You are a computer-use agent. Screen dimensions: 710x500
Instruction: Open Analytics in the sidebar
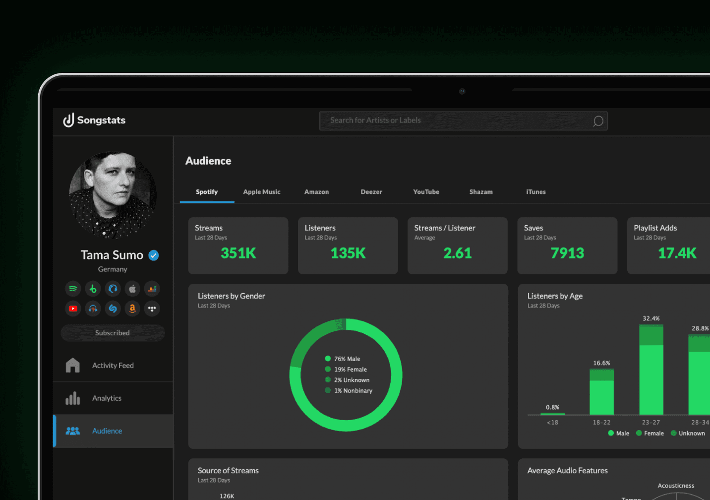point(113,398)
